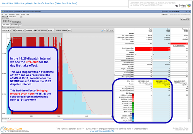Click the print icon in Station Details header
This screenshot has height=134, width=193.
click(x=186, y=19)
